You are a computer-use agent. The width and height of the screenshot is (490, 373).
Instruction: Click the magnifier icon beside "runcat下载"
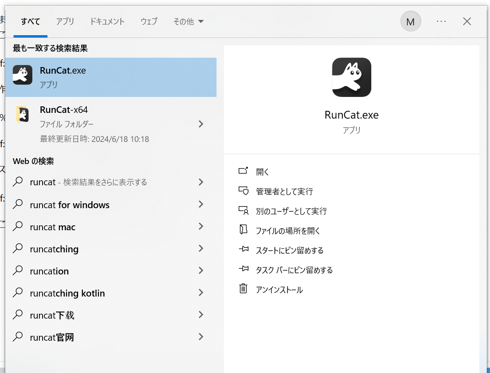18,315
